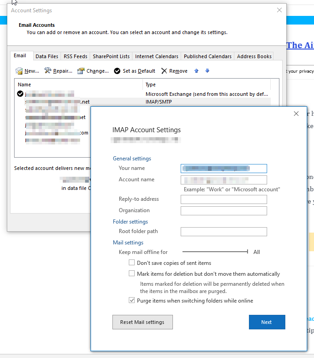Close the IMAP Account Settings dialog
Screen dimensions: 314x358
[296, 114]
